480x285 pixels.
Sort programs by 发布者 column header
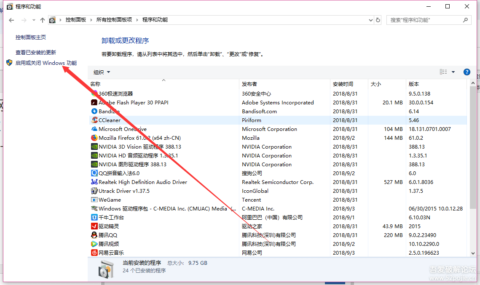pos(249,84)
